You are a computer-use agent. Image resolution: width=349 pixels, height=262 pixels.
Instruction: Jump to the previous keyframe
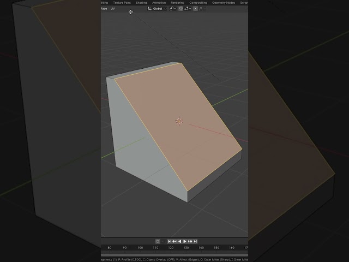click(x=174, y=241)
